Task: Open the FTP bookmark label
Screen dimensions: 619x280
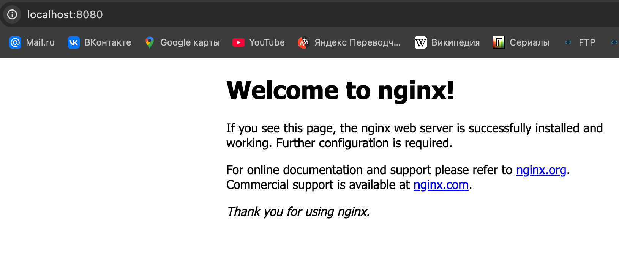Action: 587,42
